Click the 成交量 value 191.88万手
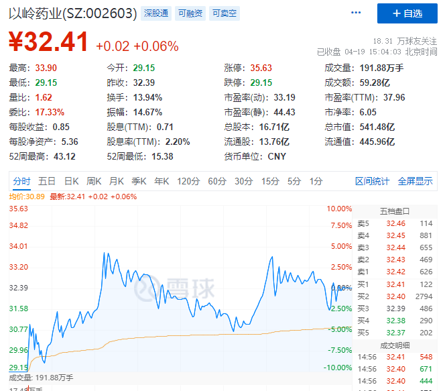The width and height of the screenshot is (447, 391). pos(381,68)
